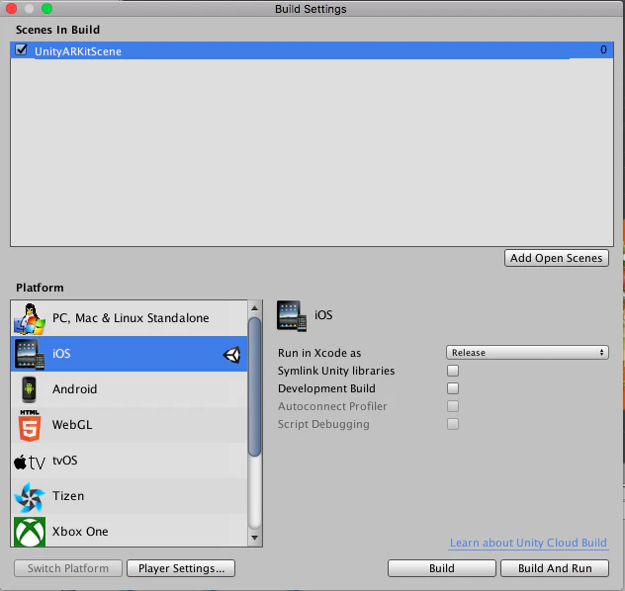Close the Build Settings window

coord(11,8)
